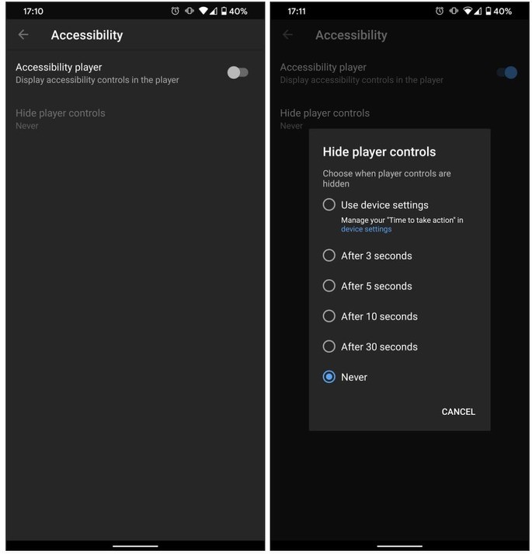The height and width of the screenshot is (554, 532).
Task: Open the device settings link
Action: [x=366, y=229]
